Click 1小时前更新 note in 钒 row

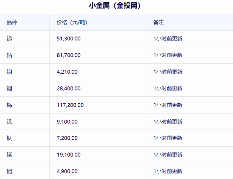pos(168,122)
